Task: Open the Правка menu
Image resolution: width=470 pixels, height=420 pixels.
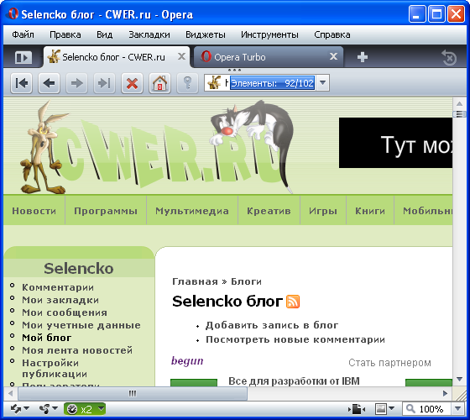Action: [65, 34]
